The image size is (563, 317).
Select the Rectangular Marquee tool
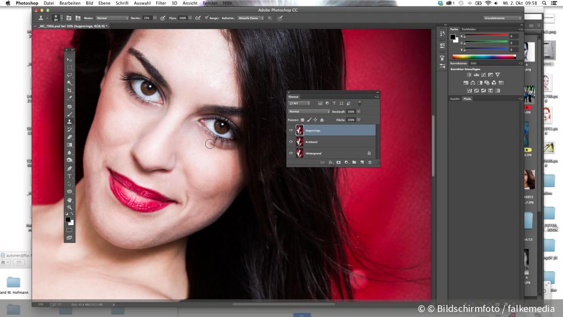click(69, 67)
